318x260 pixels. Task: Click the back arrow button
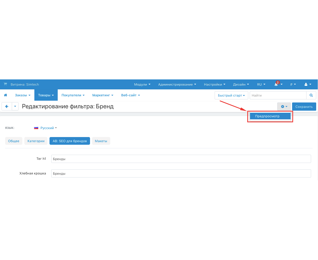7,106
